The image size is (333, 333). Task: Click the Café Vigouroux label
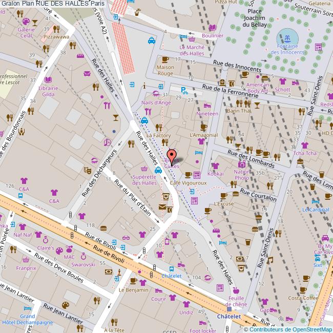(x=188, y=182)
